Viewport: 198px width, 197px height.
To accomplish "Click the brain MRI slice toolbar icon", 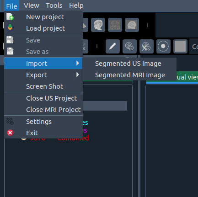I will (132, 25).
